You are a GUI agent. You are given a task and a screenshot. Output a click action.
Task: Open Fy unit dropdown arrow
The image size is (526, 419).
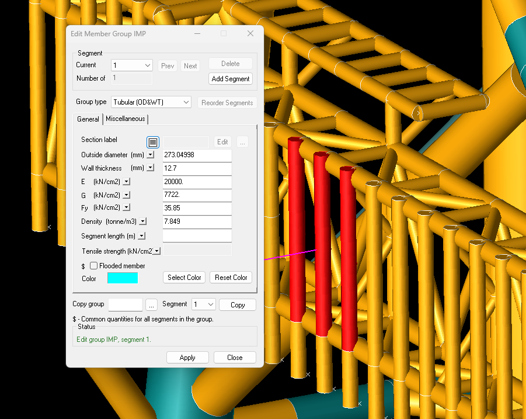point(127,207)
